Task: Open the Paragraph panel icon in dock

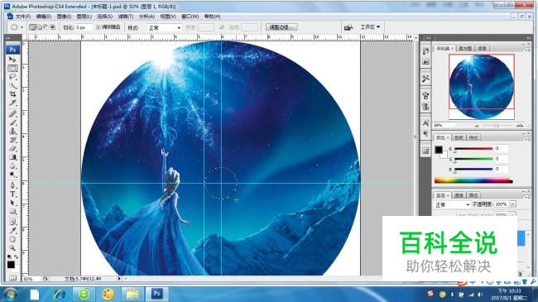Action: click(425, 134)
